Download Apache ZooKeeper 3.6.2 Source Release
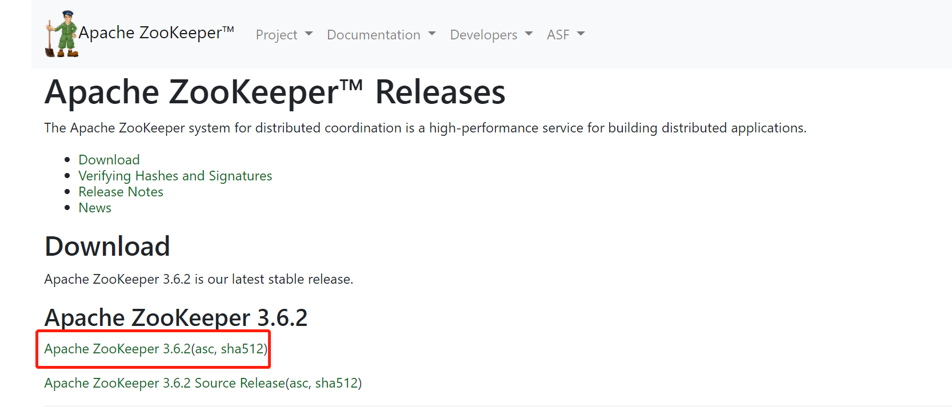This screenshot has width=952, height=415. tap(165, 383)
